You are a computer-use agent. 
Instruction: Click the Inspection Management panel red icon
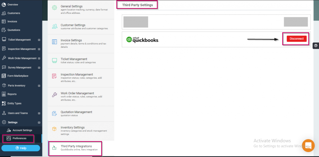click(x=54, y=76)
